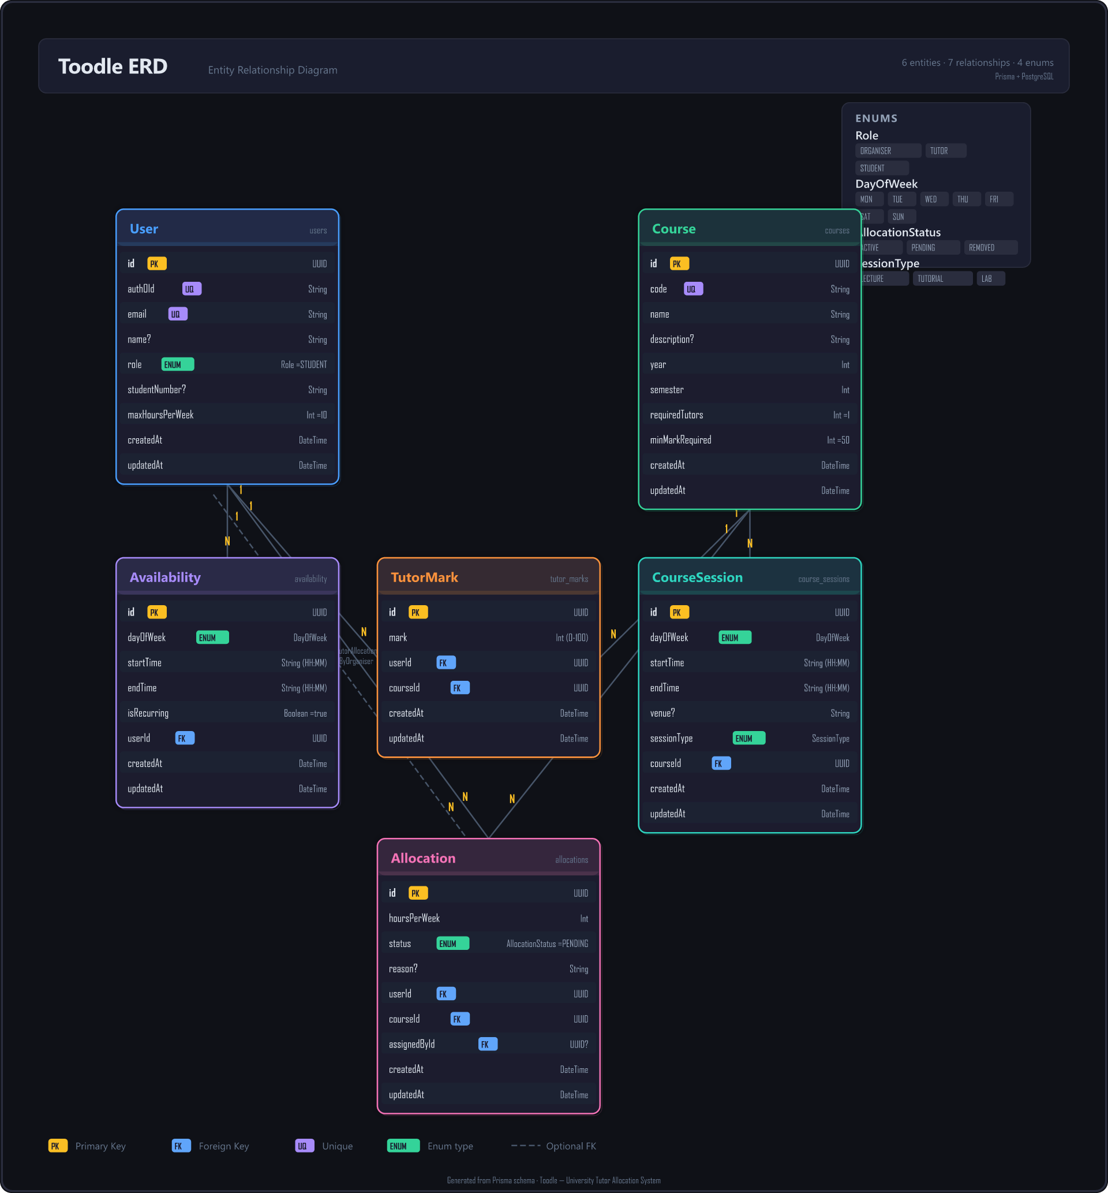Screen dimensions: 1108x1193
Task: Click the UQ badge beside Course code
Action: tap(694, 289)
